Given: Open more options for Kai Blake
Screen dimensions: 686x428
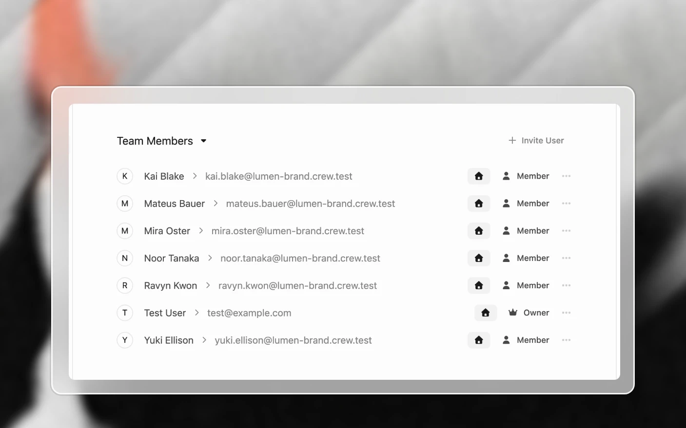Looking at the screenshot, I should click(x=566, y=176).
